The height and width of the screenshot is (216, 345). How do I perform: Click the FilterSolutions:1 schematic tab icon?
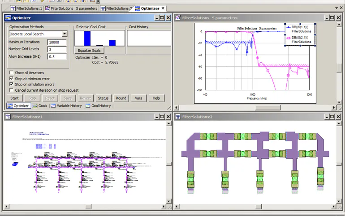13,8
